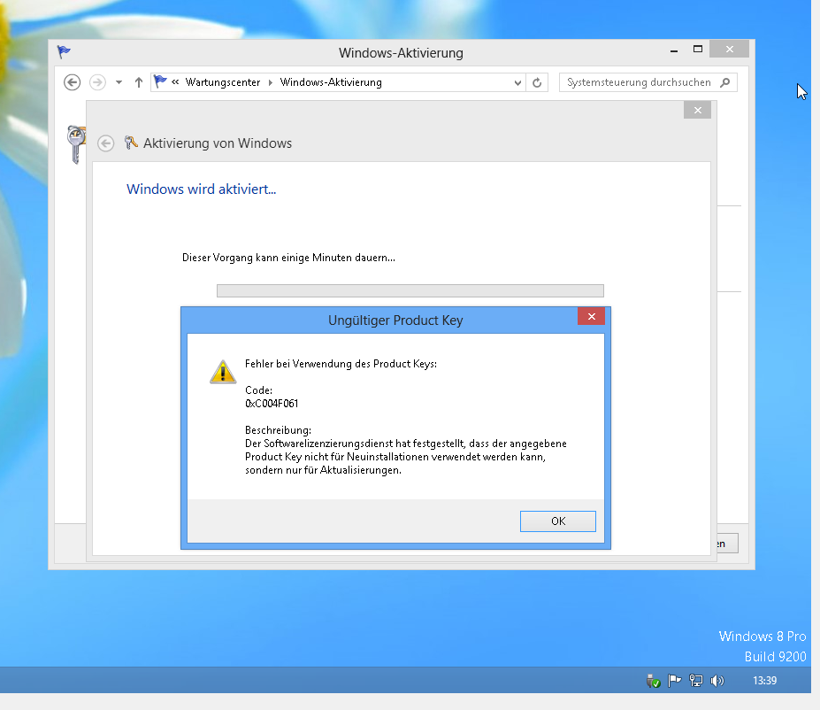The width and height of the screenshot is (820, 710).
Task: Click the large key icon at left
Action: pos(76,144)
